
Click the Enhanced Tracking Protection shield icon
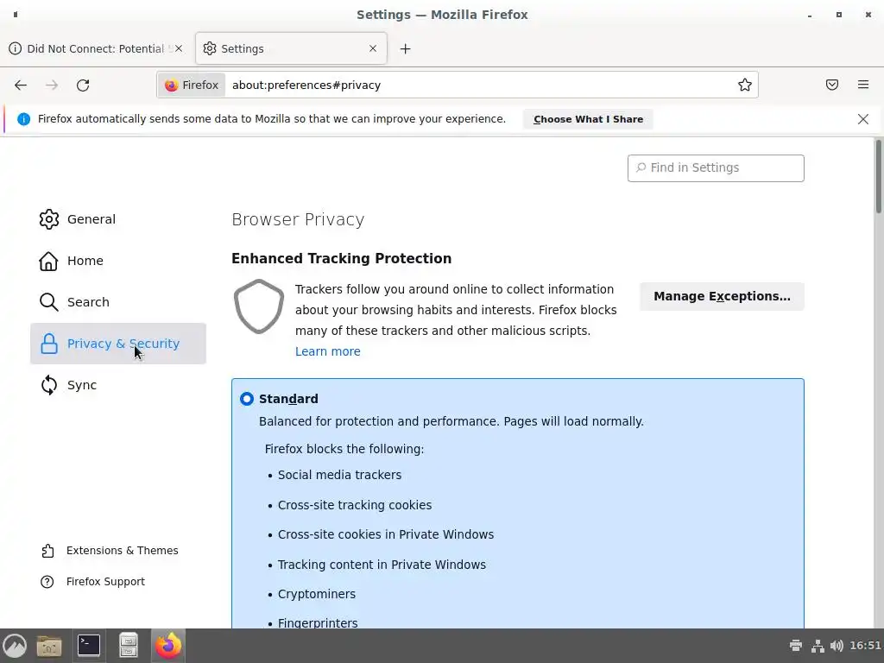coord(259,306)
